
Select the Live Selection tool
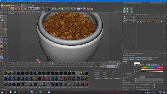[9, 9]
